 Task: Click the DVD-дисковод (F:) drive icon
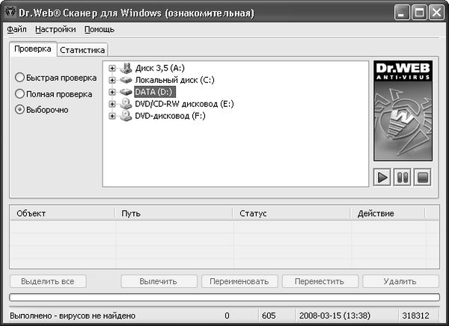point(126,116)
